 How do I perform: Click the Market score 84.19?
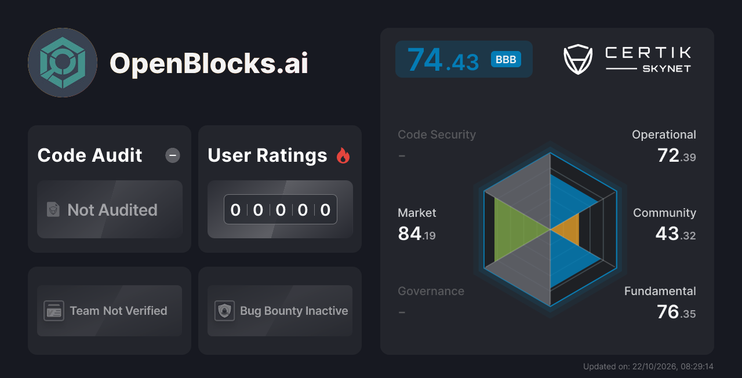(x=417, y=234)
